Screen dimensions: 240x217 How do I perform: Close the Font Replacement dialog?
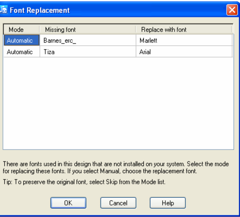[232, 11]
